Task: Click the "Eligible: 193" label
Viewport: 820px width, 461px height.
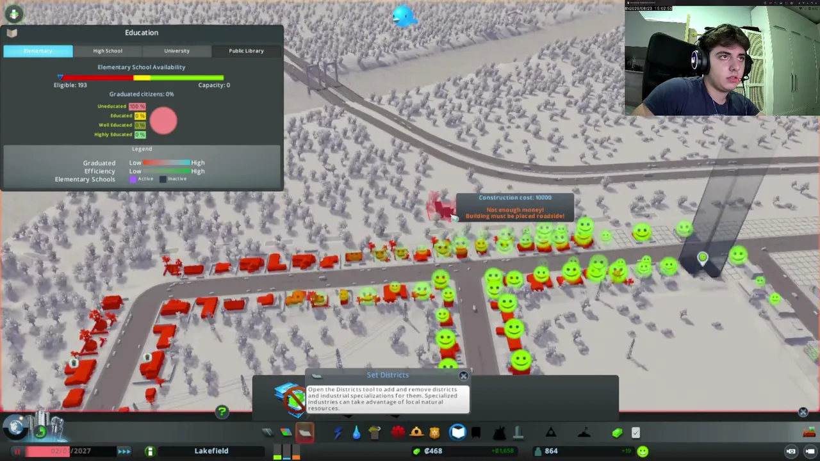Action: [70, 85]
